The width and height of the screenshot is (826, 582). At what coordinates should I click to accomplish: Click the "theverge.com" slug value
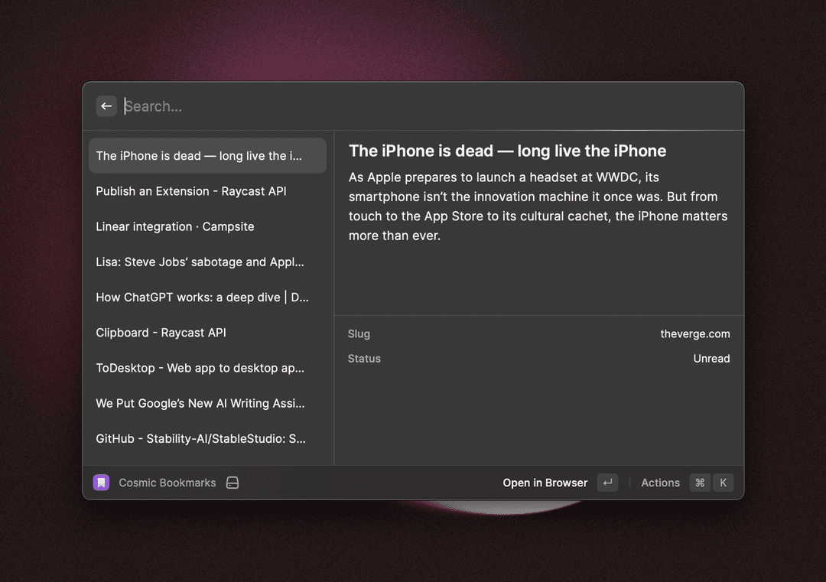point(694,334)
